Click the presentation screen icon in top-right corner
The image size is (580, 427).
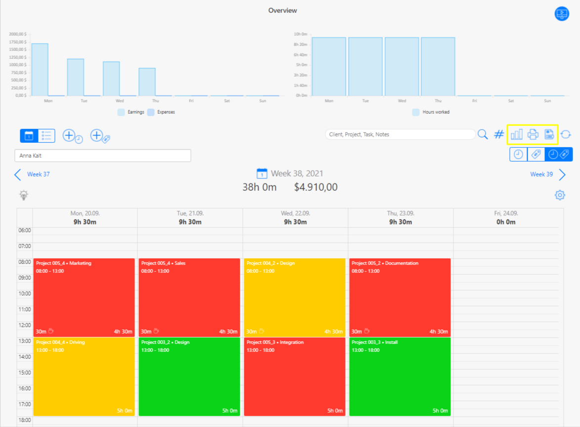562,14
